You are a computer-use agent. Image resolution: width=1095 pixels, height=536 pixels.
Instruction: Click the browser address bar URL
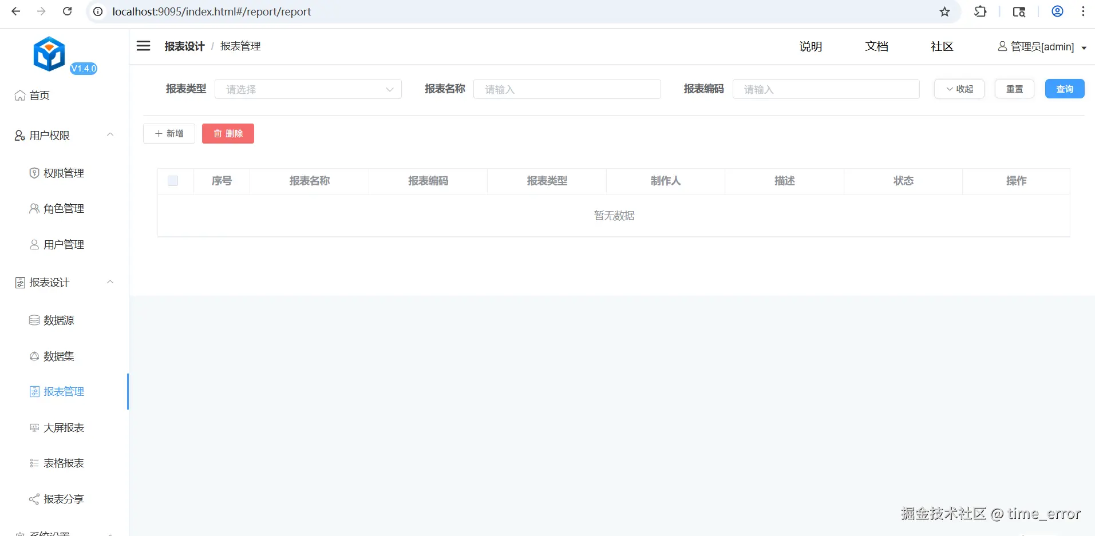212,11
